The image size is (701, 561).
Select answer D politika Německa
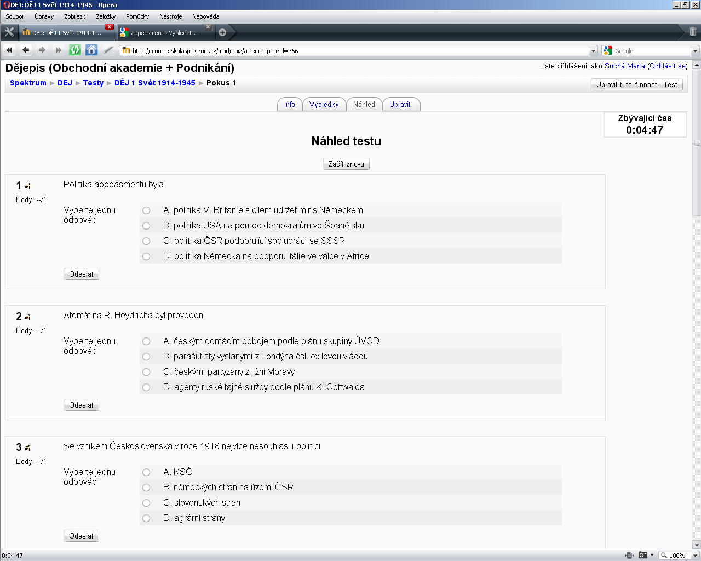point(146,256)
